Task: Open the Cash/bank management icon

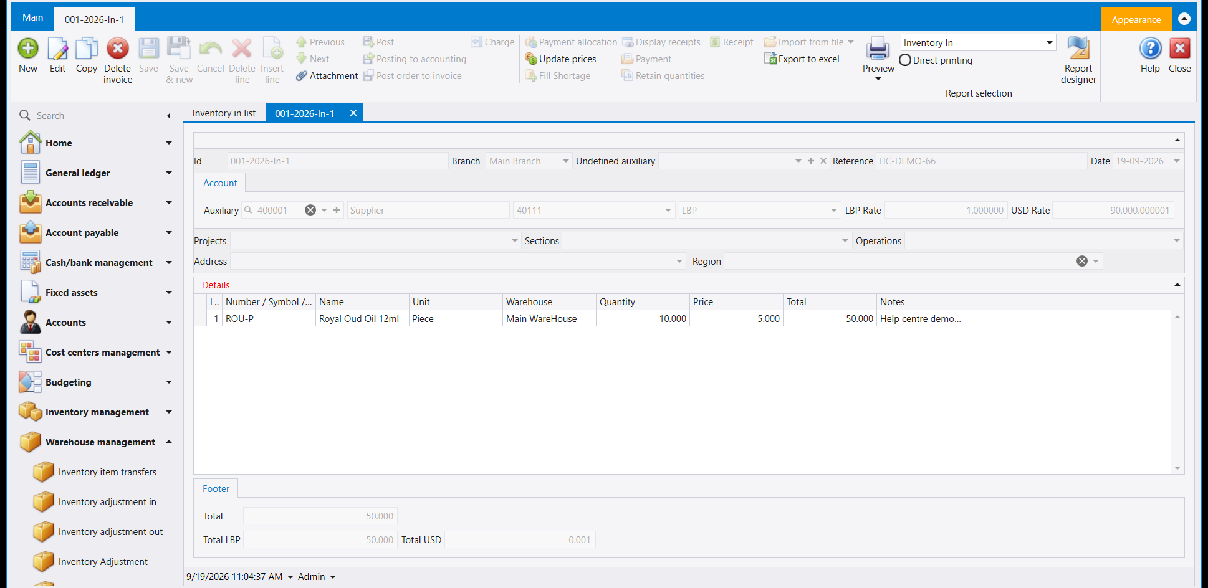Action: pyautogui.click(x=31, y=262)
